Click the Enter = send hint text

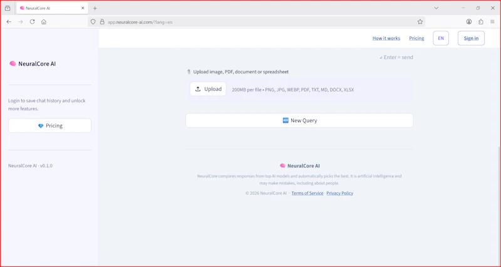396,57
